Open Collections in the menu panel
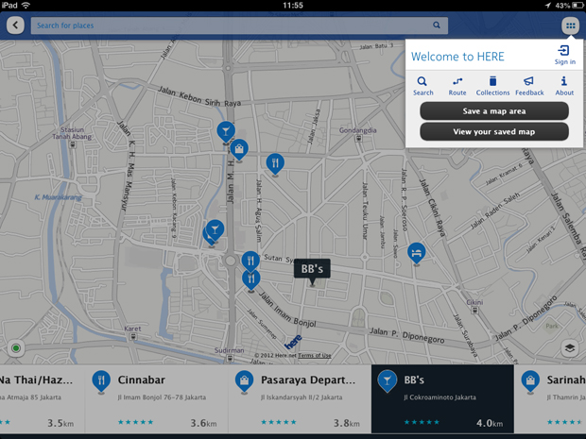Screen dimensions: 586x439 pyautogui.click(x=492, y=86)
